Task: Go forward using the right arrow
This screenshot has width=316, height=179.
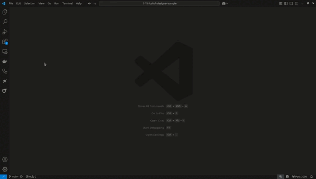Action: coord(95,3)
